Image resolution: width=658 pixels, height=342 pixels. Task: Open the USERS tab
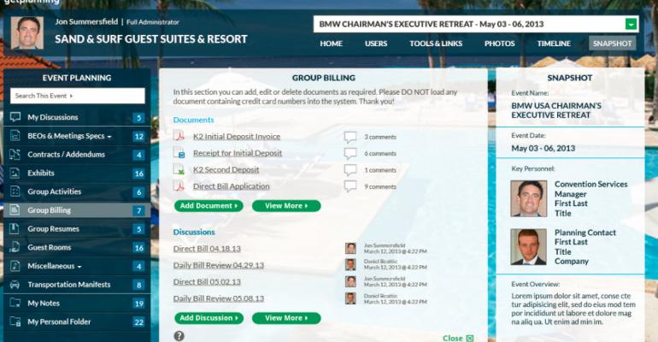pos(376,44)
